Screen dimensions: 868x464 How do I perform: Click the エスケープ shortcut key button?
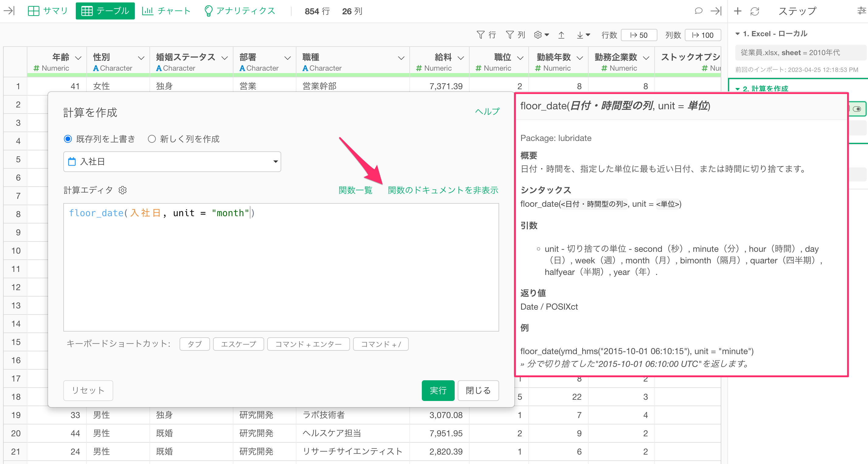point(238,344)
